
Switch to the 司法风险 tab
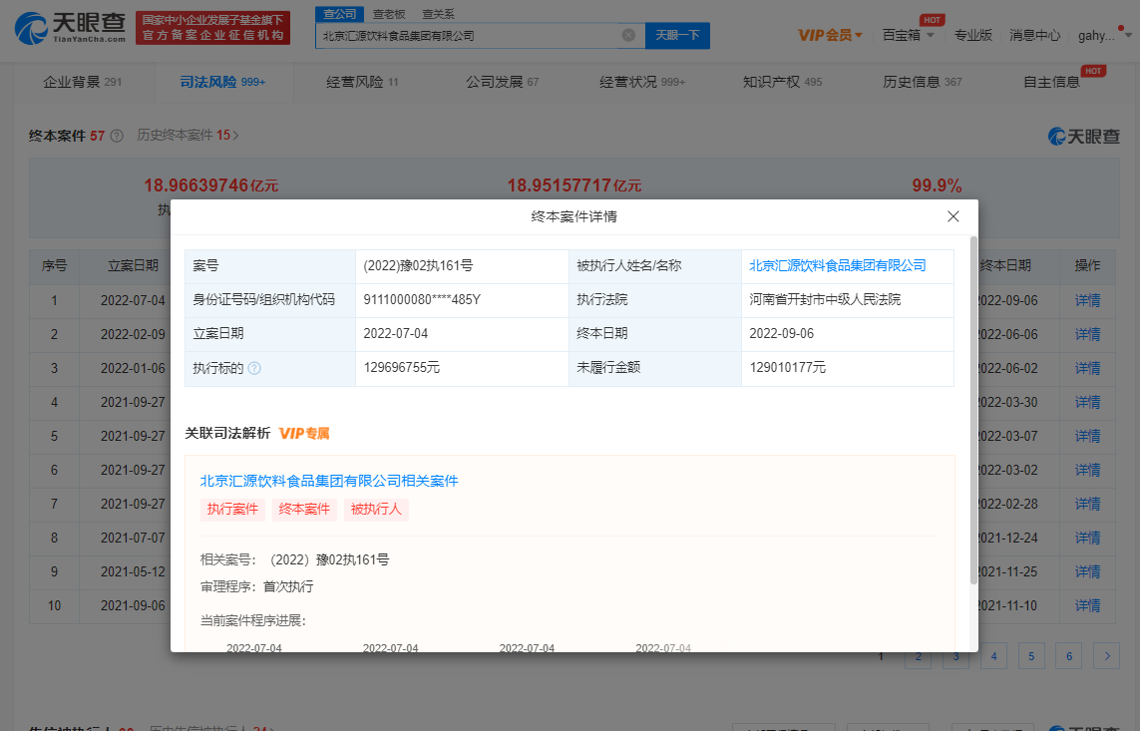click(222, 82)
